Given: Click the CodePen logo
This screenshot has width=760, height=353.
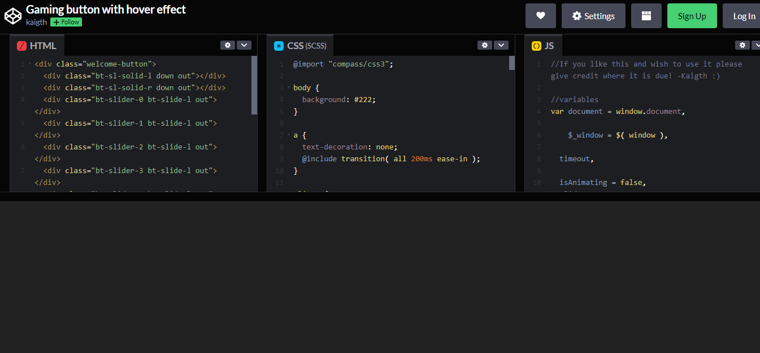Looking at the screenshot, I should click(13, 16).
